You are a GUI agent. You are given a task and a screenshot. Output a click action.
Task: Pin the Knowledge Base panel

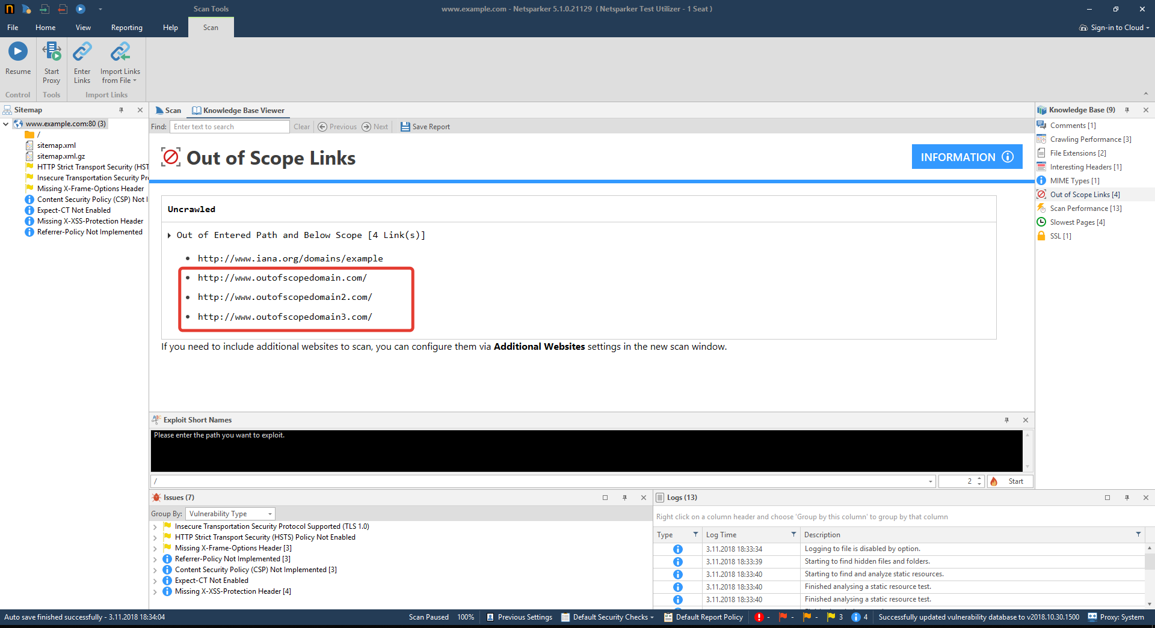(x=1127, y=110)
